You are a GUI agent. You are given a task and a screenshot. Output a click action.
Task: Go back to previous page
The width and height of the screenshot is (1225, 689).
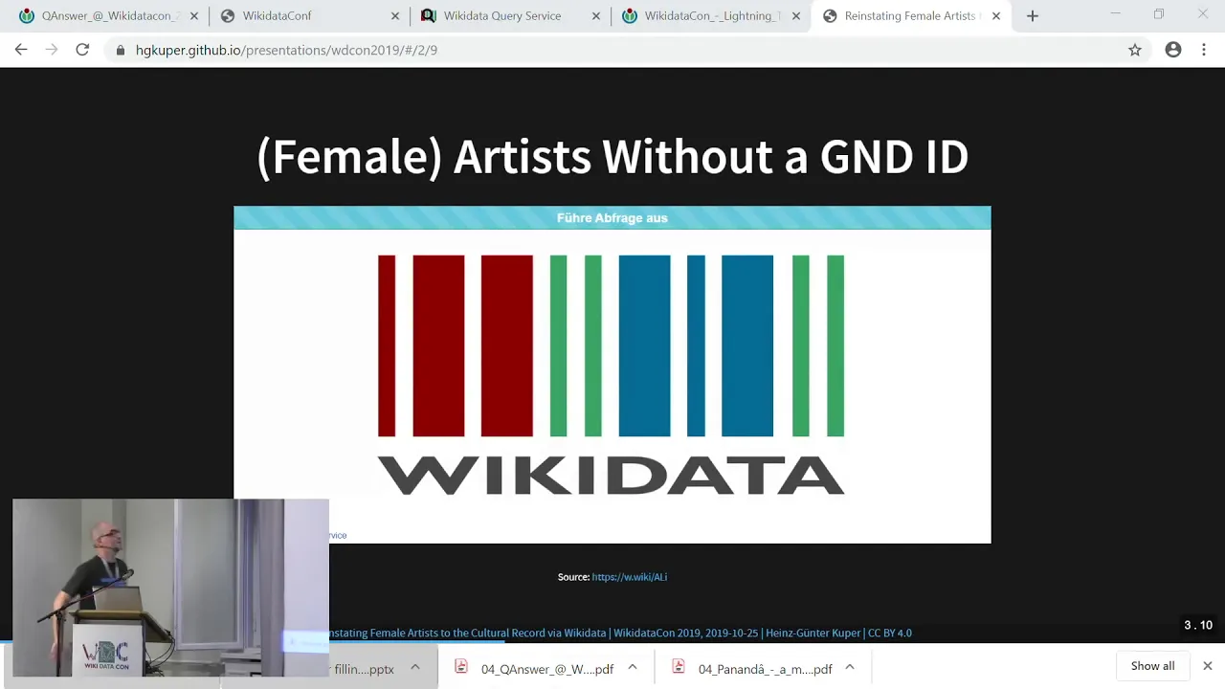(21, 50)
